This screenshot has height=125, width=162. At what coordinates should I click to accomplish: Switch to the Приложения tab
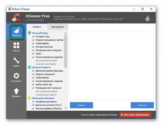point(58,27)
